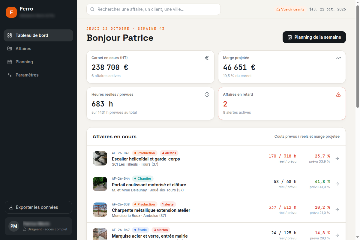This screenshot has width=360, height=240.
Task: Open the Escalier hélicoïdal et garde-corps affaire
Action: click(x=216, y=158)
